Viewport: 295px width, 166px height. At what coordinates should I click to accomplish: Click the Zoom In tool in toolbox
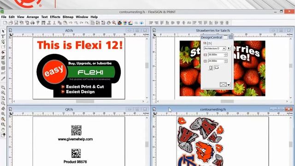3,93
